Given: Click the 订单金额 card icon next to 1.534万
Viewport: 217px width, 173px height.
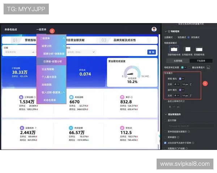Looking at the screenshot, I should pos(21,97).
